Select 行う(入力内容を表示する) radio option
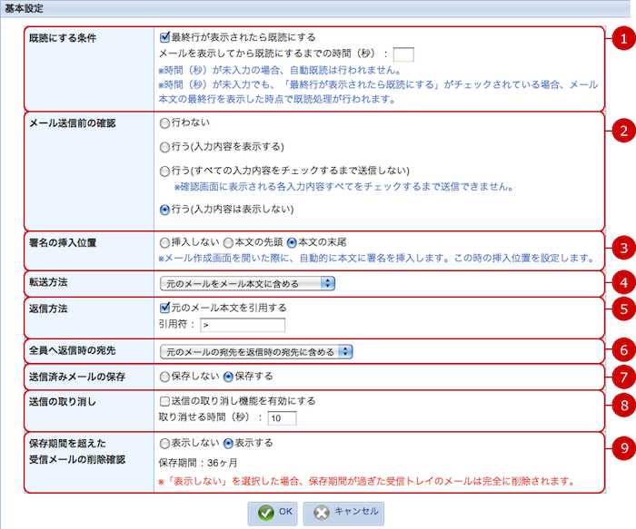This screenshot has width=636, height=529. 164,147
